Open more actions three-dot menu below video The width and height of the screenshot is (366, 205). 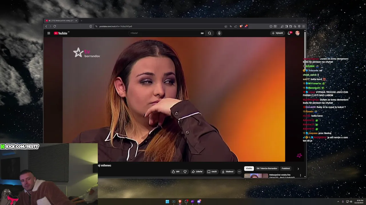[x=239, y=172]
